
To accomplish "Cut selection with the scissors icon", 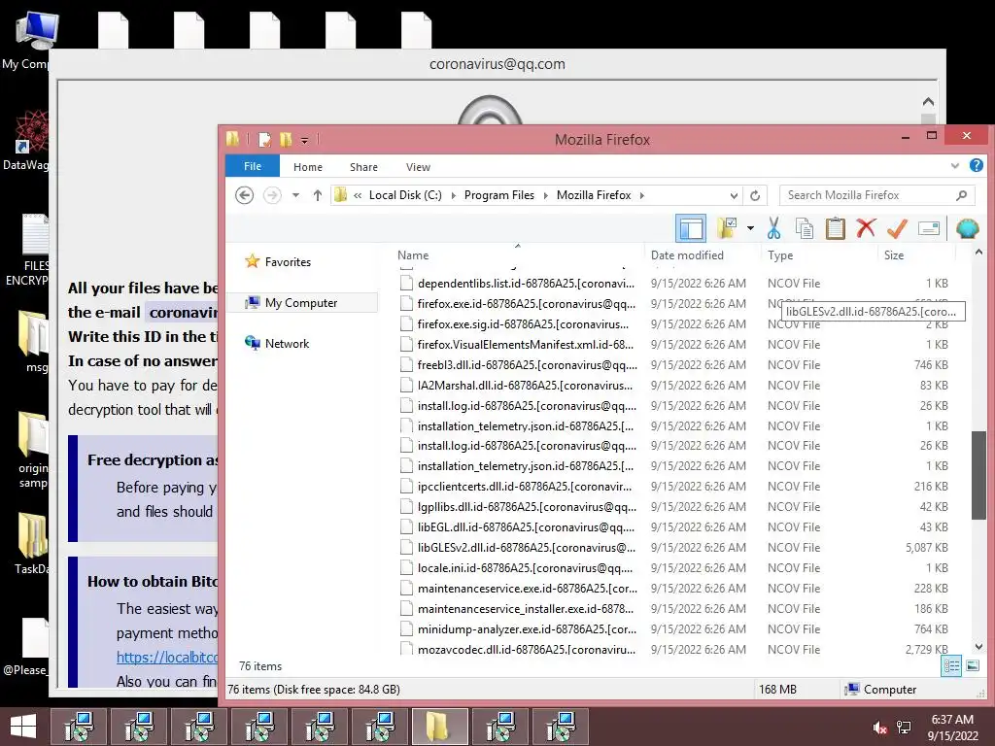I will click(x=773, y=228).
